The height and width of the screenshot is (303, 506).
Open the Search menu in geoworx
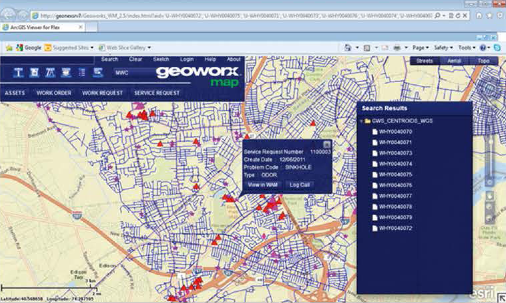pos(110,59)
